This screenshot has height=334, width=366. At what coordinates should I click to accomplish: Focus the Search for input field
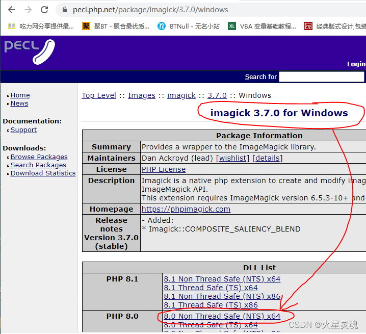click(322, 76)
